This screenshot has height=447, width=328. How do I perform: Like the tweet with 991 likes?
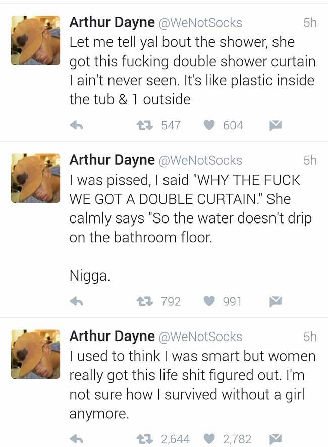click(209, 301)
